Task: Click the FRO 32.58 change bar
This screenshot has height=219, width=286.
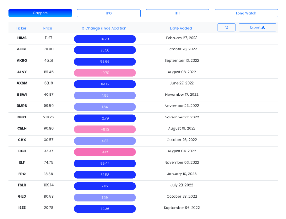Action: click(x=105, y=175)
